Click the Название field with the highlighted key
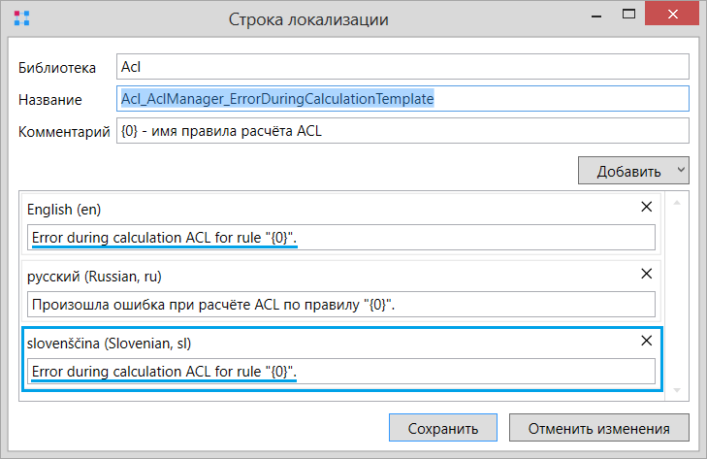Image resolution: width=707 pixels, height=459 pixels. pos(402,98)
